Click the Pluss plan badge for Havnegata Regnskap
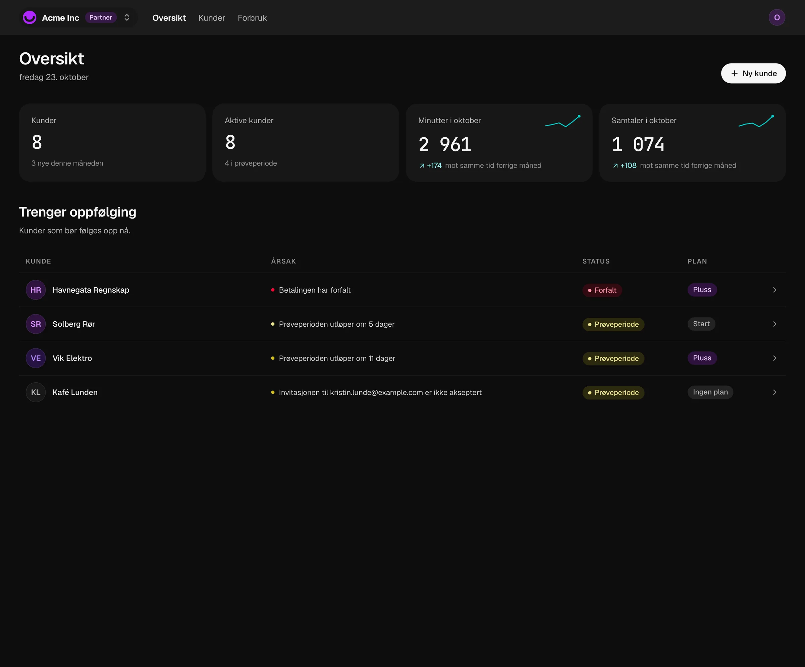 (702, 290)
